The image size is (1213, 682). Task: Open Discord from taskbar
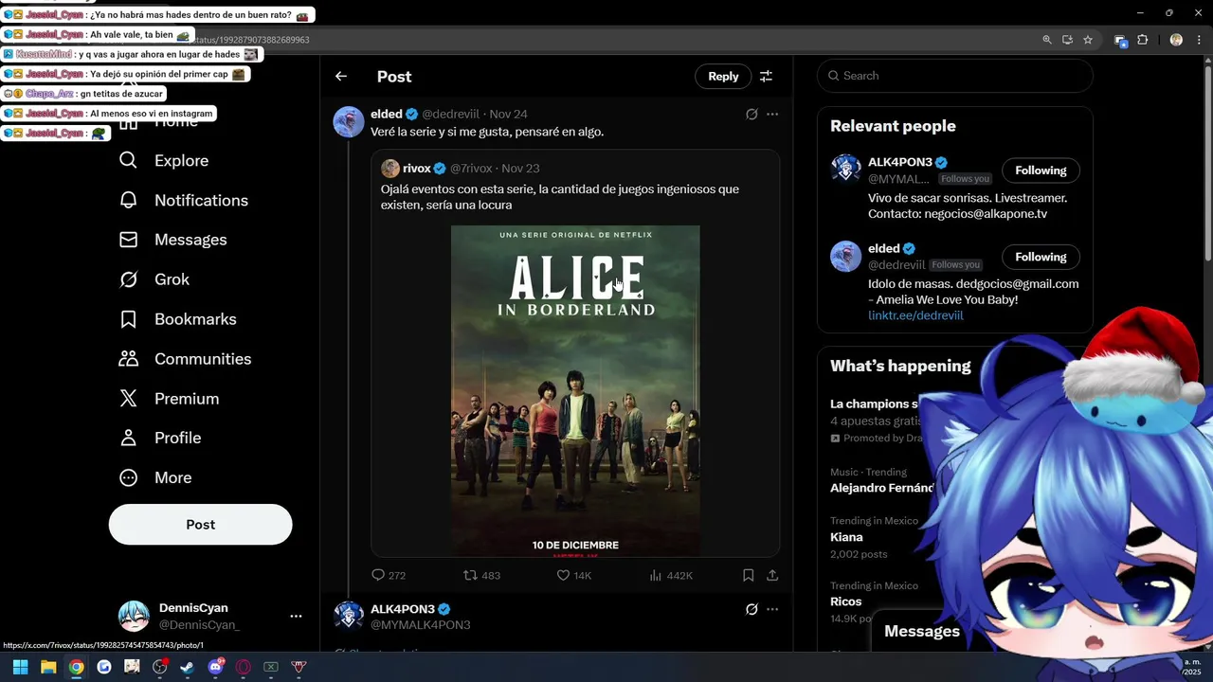pyautogui.click(x=216, y=667)
